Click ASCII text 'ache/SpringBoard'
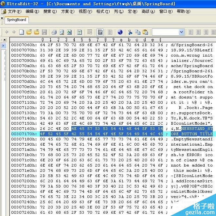Viewport: 216px width, 216px height. coord(192,66)
